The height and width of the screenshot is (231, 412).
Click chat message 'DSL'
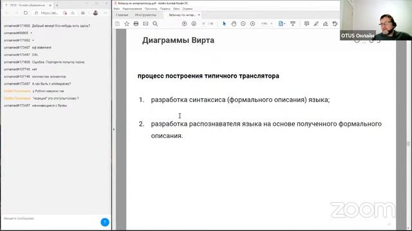(x=35, y=55)
